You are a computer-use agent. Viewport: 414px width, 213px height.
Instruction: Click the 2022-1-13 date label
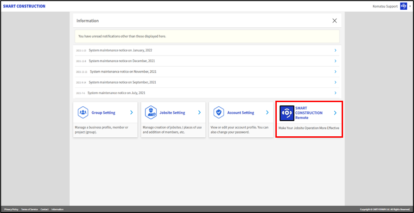(x=82, y=50)
